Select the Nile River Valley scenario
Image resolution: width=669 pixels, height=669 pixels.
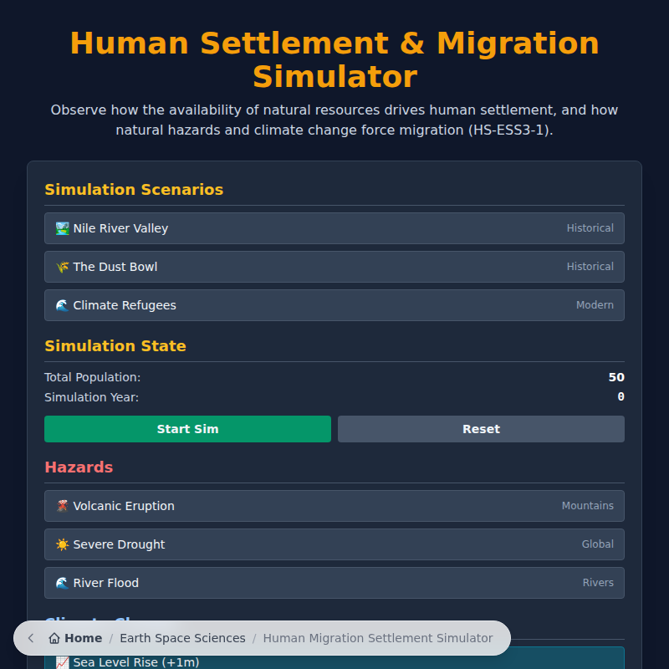tap(334, 227)
